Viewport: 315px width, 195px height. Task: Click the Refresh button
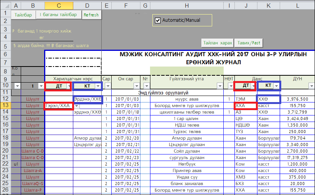91,15
